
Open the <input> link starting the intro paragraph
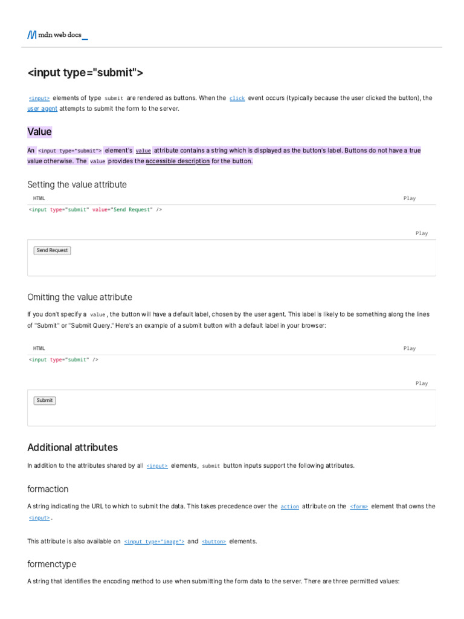[x=39, y=98]
